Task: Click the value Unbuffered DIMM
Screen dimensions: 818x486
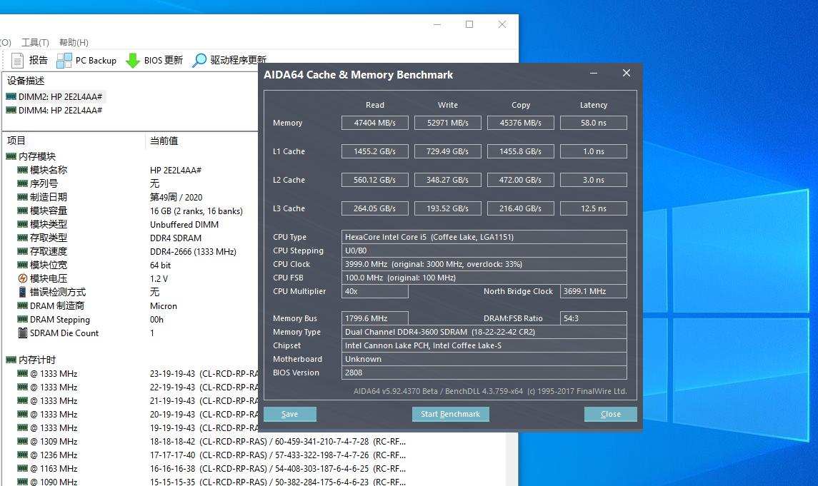Action: click(184, 225)
